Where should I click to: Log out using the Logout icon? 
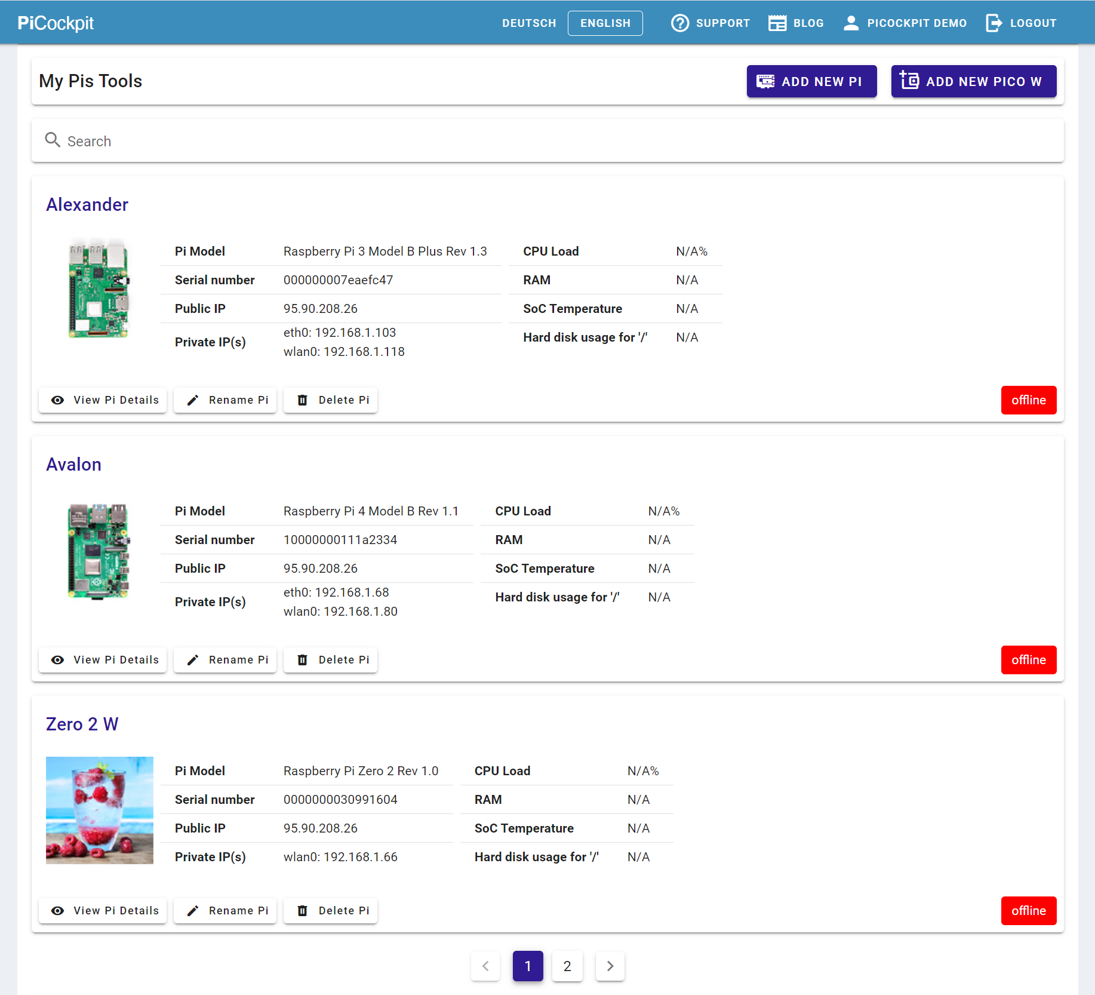994,23
